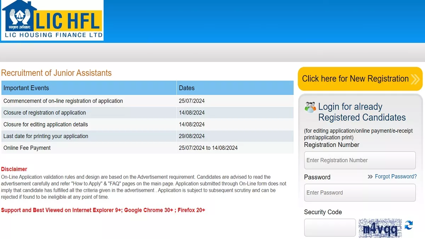Open Click here for New Registration
Screen dimensions: 425x239
point(355,79)
